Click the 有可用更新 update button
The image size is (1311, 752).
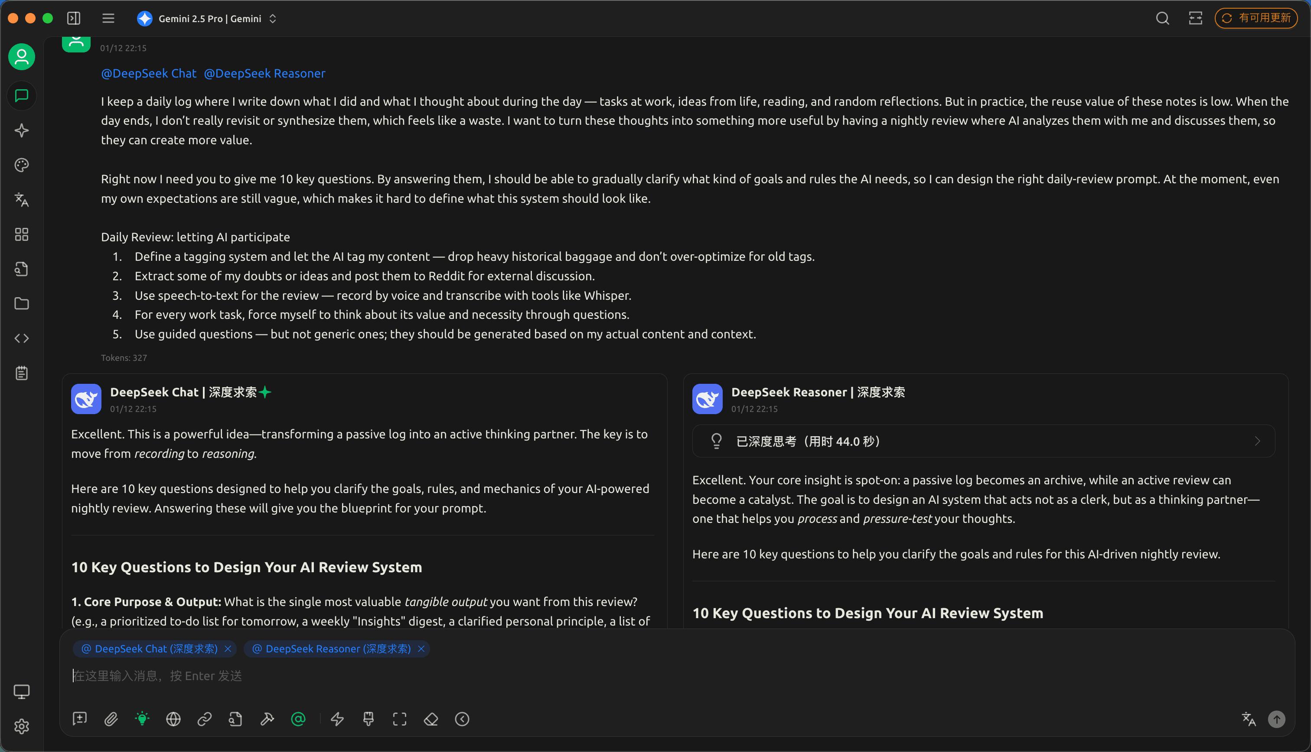point(1257,19)
